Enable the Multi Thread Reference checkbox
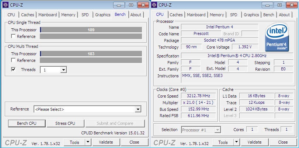299x148 pixels. (13, 60)
